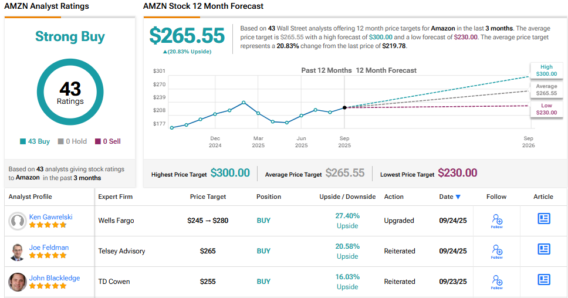568x298 pixels.
Task: Open Joe Feldman's profile photo
Action: click(x=18, y=252)
